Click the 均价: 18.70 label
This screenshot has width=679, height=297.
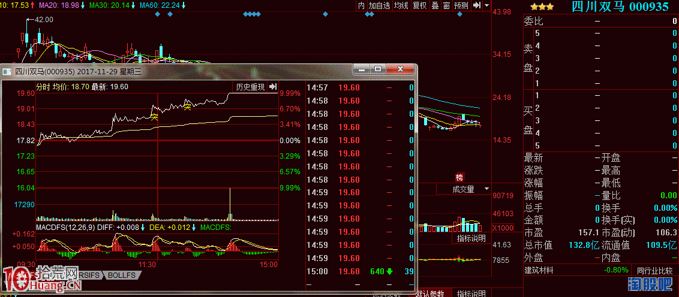click(x=71, y=86)
